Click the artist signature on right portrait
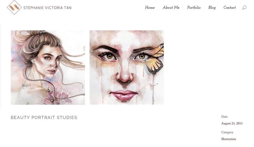The image size is (254, 147). pos(153,86)
